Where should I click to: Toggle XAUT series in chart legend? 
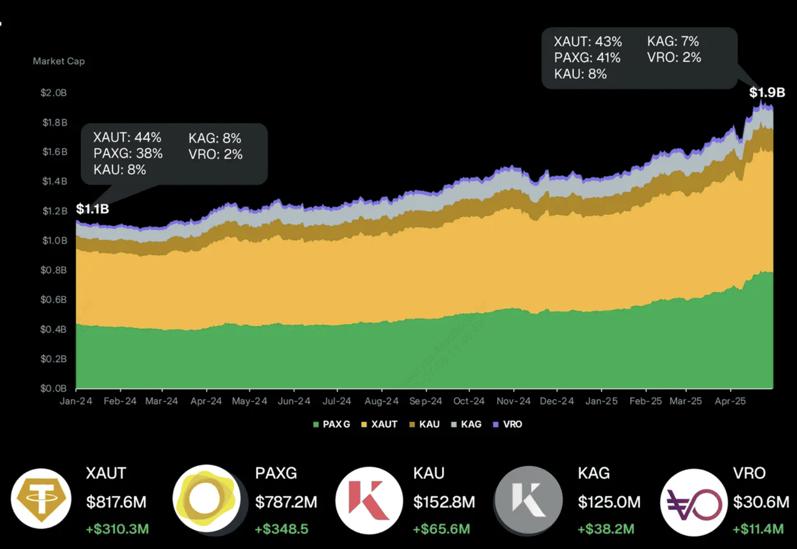pos(379,425)
